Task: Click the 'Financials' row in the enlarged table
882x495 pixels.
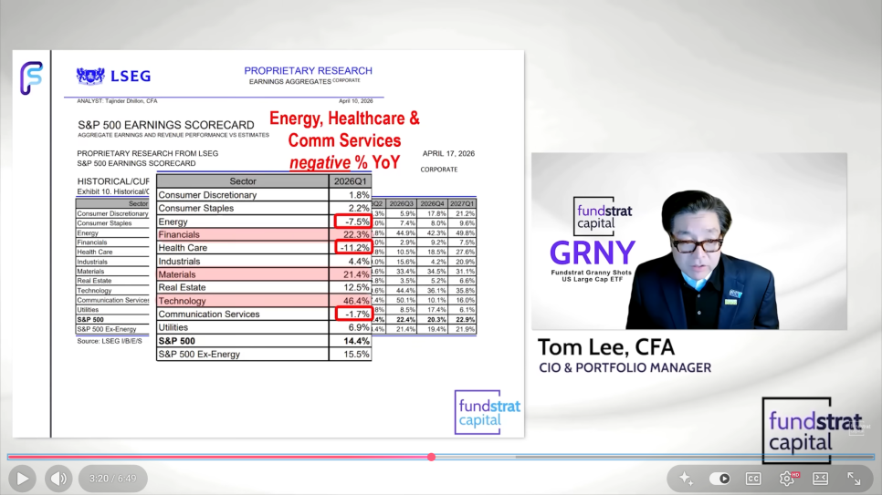Action: coord(264,234)
